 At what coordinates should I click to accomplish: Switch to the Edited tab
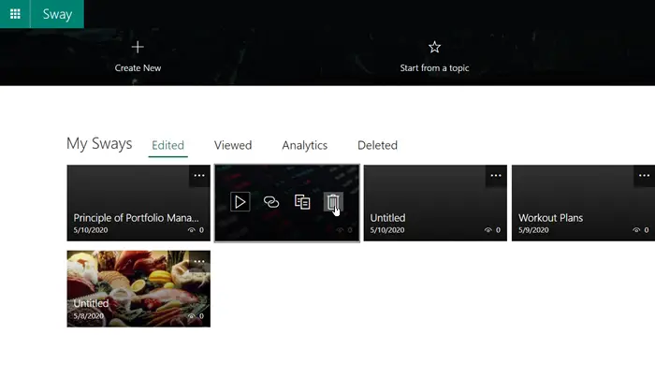[167, 145]
